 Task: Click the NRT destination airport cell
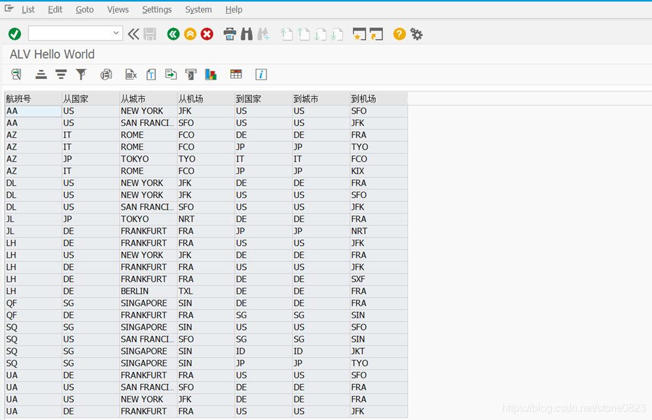point(378,231)
